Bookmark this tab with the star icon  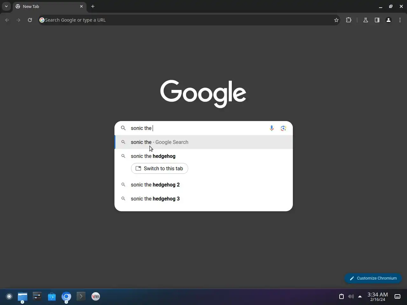click(x=336, y=20)
